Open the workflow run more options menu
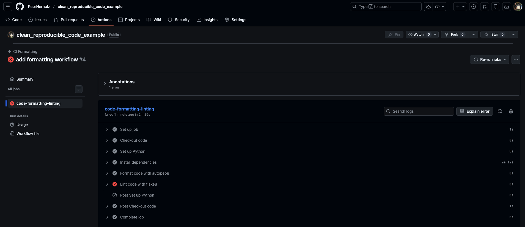Image resolution: width=525 pixels, height=227 pixels. pos(516,59)
